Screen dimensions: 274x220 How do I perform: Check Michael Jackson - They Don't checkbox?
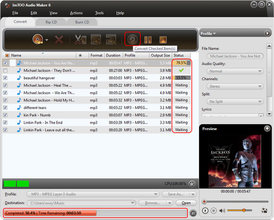coord(5,70)
